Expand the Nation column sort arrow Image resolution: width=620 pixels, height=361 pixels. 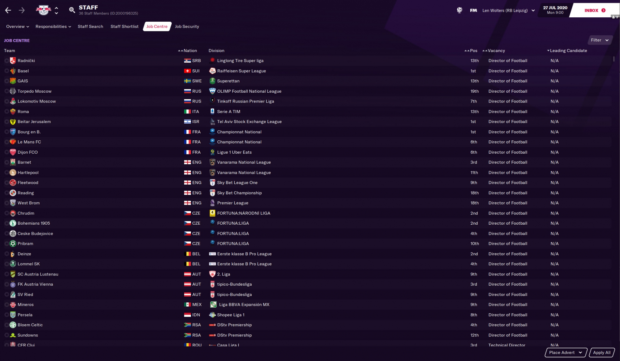(181, 51)
